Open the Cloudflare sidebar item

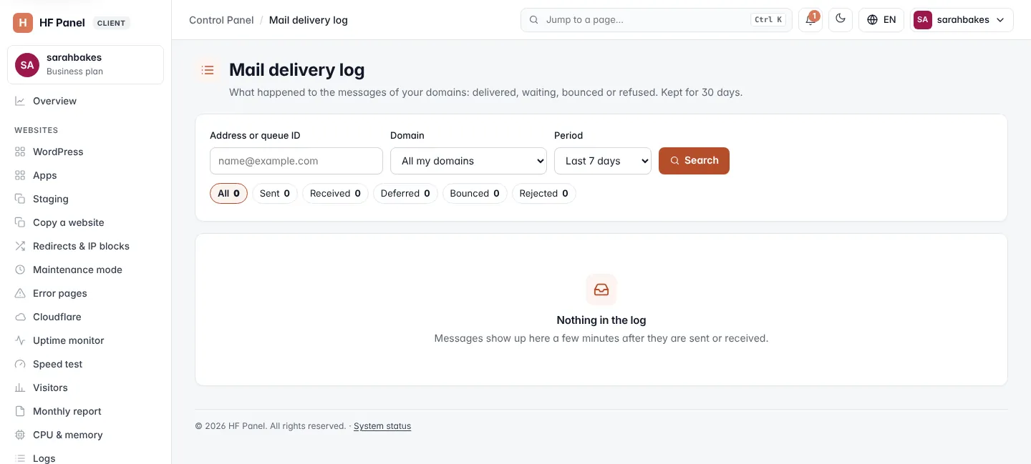(86, 317)
